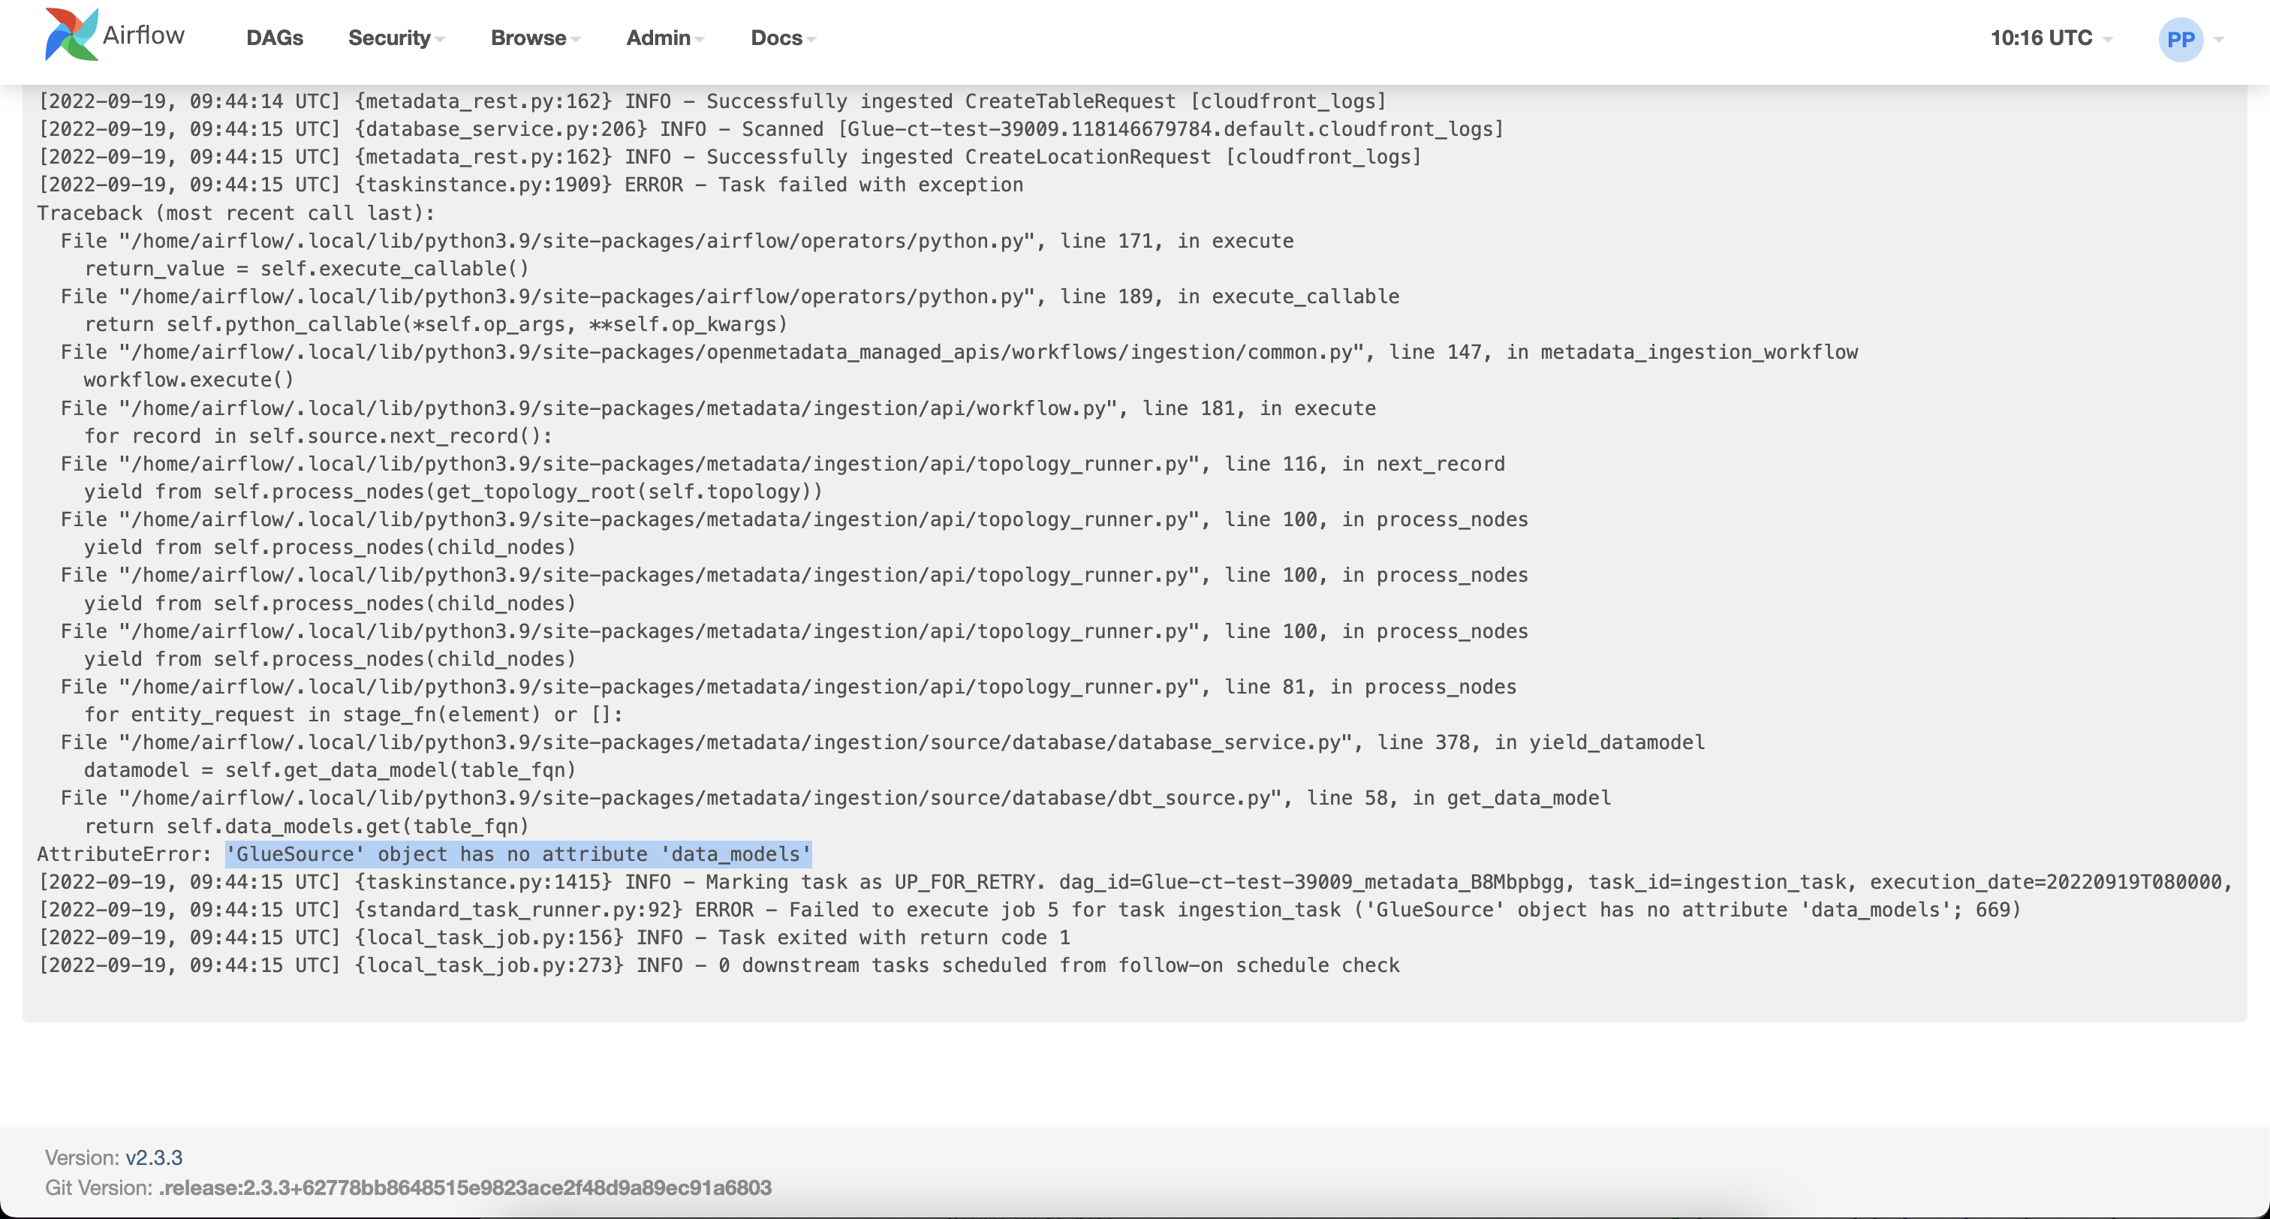This screenshot has height=1219, width=2270.
Task: Click the caret arrow next to PP avatar
Action: [2220, 39]
